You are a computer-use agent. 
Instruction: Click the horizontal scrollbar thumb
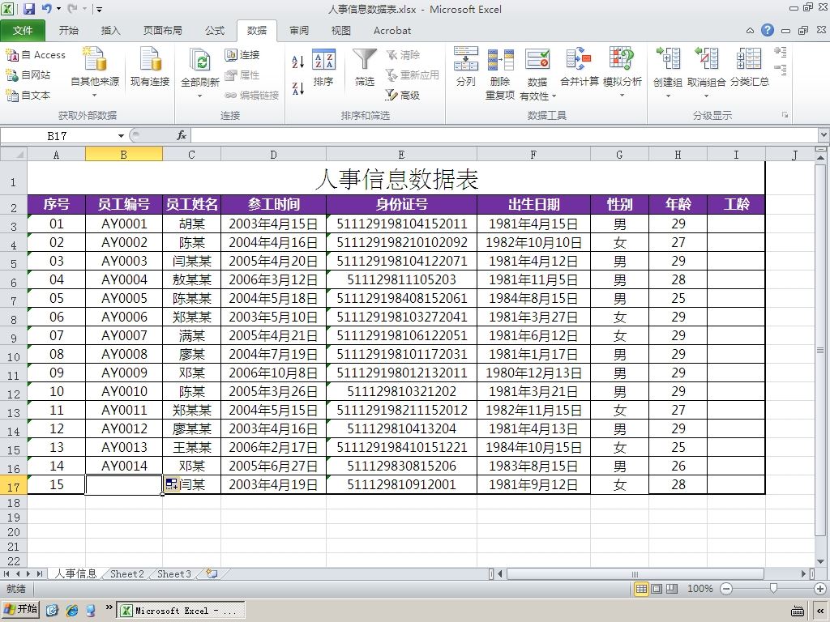[x=635, y=574]
